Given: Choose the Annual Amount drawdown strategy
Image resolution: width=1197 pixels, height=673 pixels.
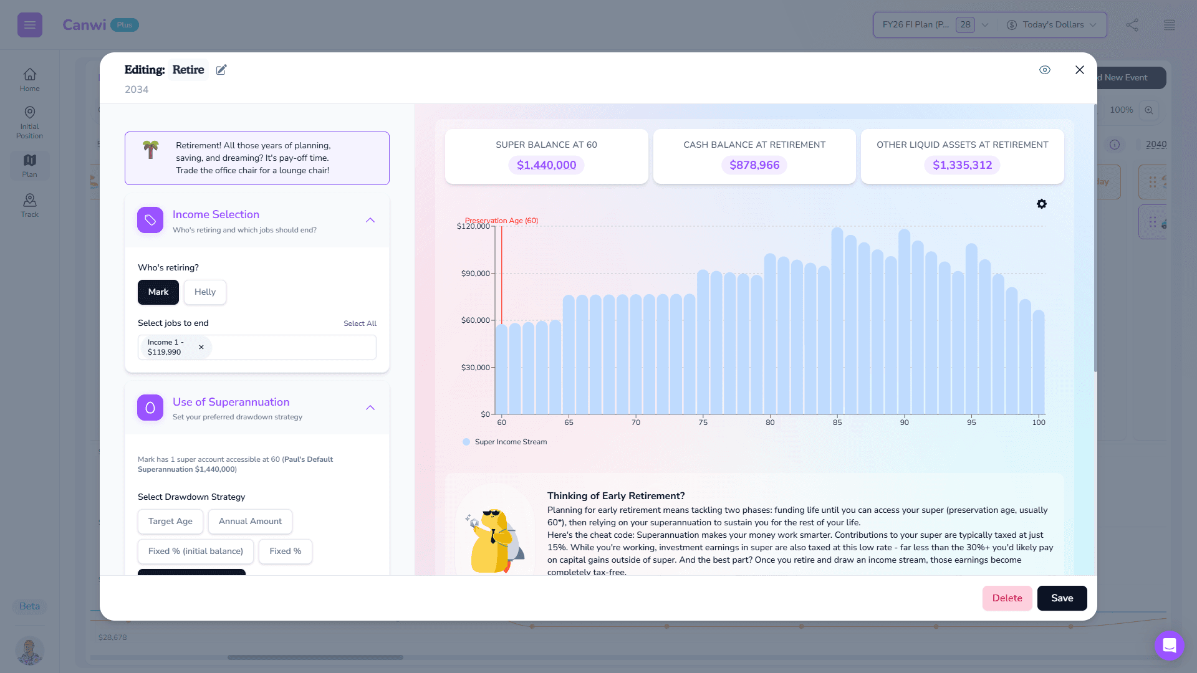Looking at the screenshot, I should point(250,521).
